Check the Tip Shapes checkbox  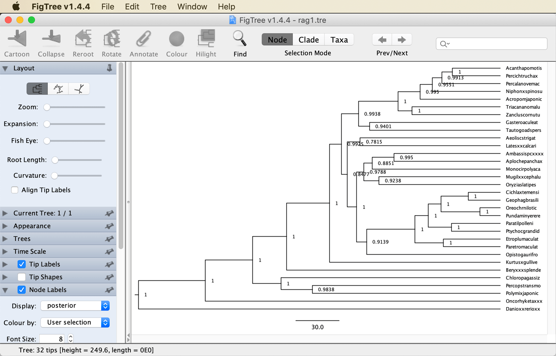21,277
